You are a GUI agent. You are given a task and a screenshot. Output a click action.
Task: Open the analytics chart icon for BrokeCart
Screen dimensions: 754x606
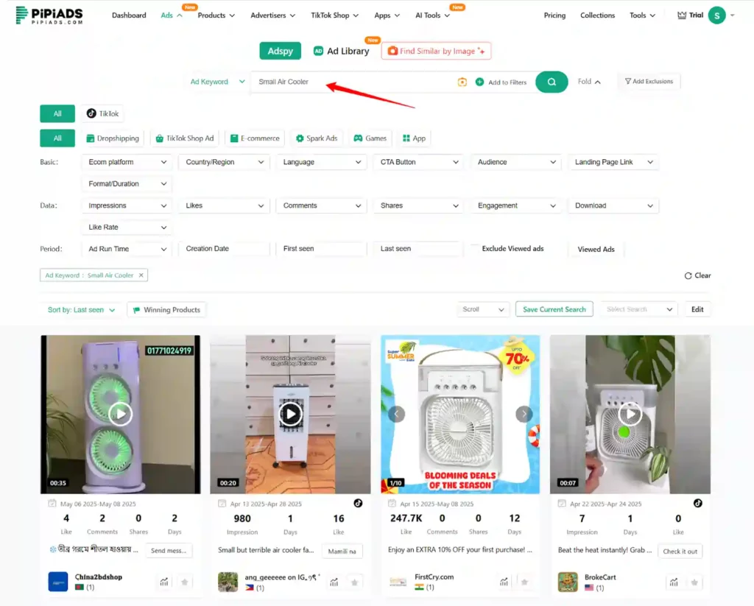[675, 582]
